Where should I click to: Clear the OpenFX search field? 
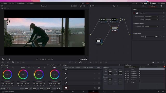(x=163, y=9)
